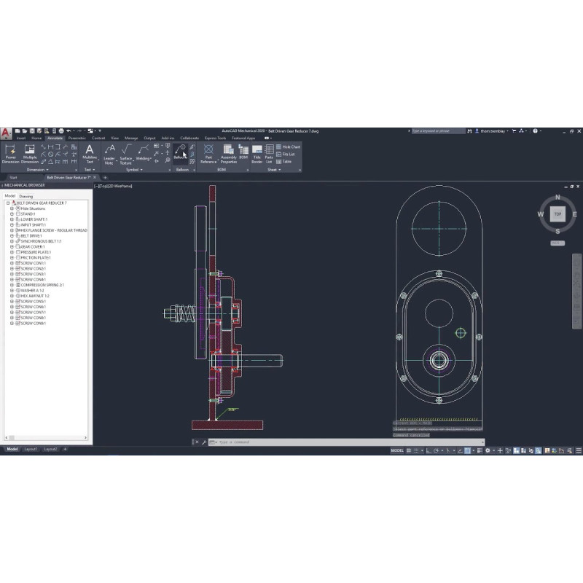Activate the Balloons tool
The image size is (583, 583).
click(180, 152)
